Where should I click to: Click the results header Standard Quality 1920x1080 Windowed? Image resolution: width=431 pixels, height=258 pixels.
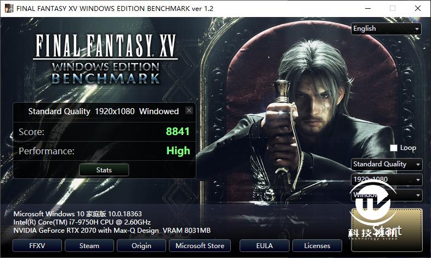[103, 111]
